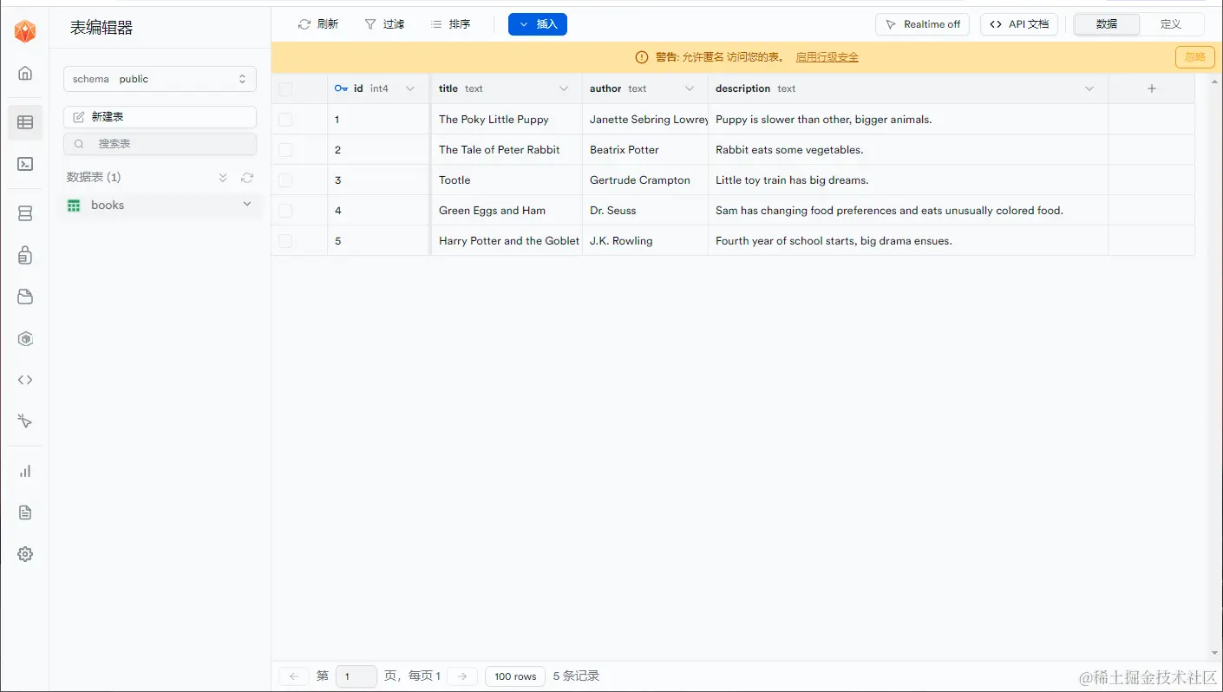Viewport: 1223px width, 692px height.
Task: Click 新建表 new table button
Action: [x=160, y=117]
